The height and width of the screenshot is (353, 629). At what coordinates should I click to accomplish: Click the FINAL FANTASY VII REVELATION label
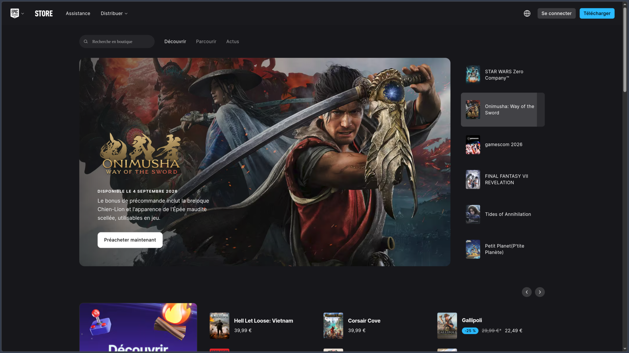506,179
